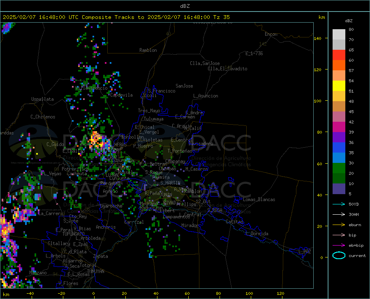Viewport: 370px width, 299px height.
Task: Click the 'Clla.El_Cavadito' map label
Action: click(x=227, y=69)
